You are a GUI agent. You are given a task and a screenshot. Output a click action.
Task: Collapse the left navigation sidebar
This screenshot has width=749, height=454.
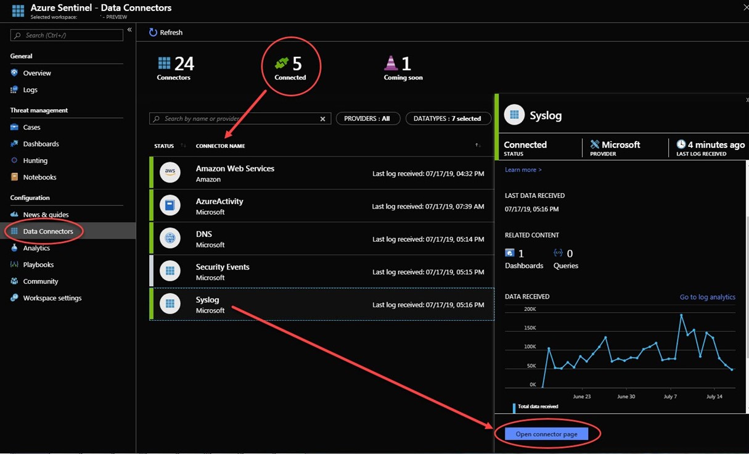coord(129,30)
